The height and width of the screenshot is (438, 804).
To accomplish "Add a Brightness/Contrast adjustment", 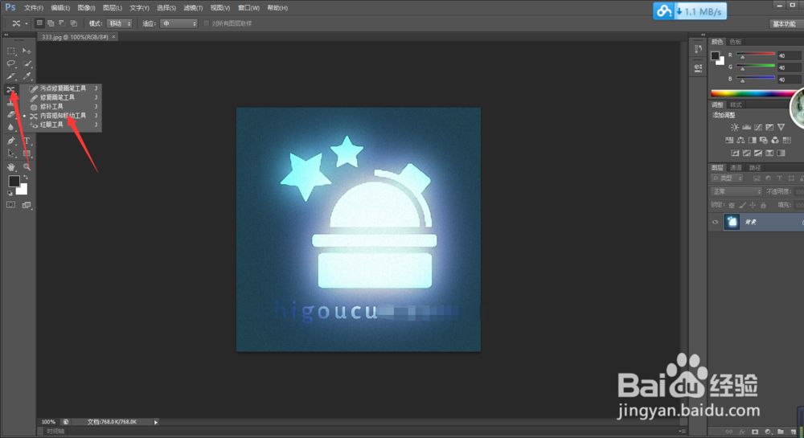I will [735, 128].
